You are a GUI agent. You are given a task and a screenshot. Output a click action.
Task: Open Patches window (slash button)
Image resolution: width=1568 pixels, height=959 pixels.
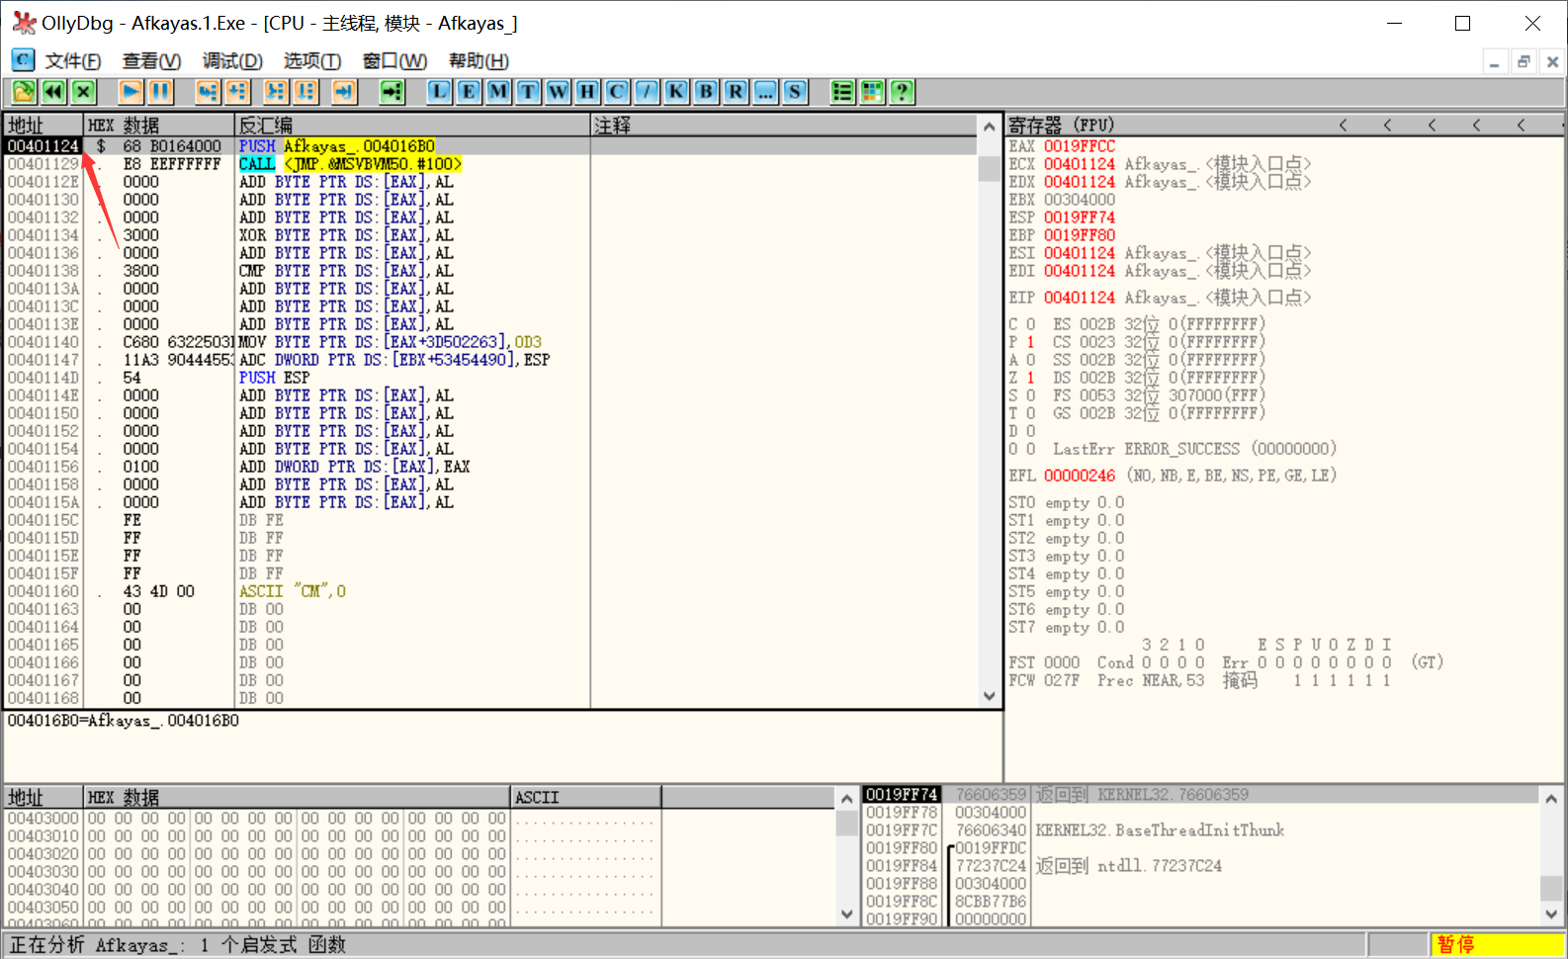[647, 92]
